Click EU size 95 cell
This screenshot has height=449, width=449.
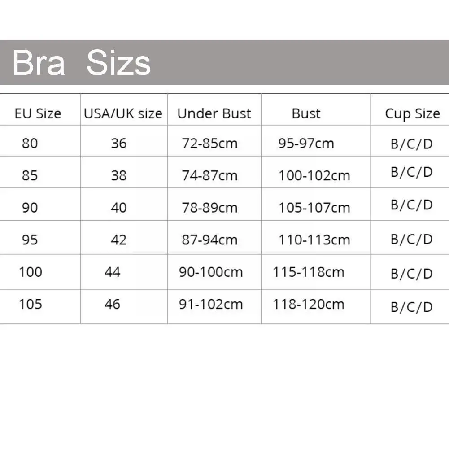(30, 240)
